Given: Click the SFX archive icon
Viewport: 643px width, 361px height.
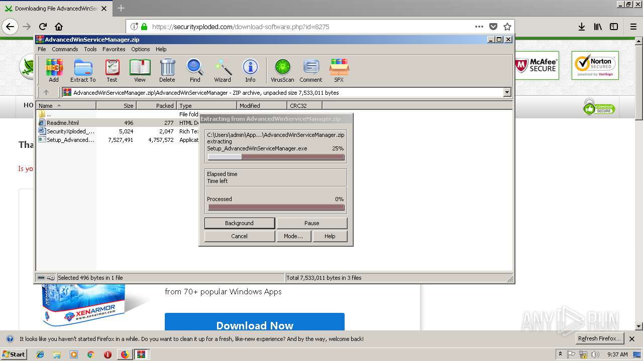Looking at the screenshot, I should 339,71.
